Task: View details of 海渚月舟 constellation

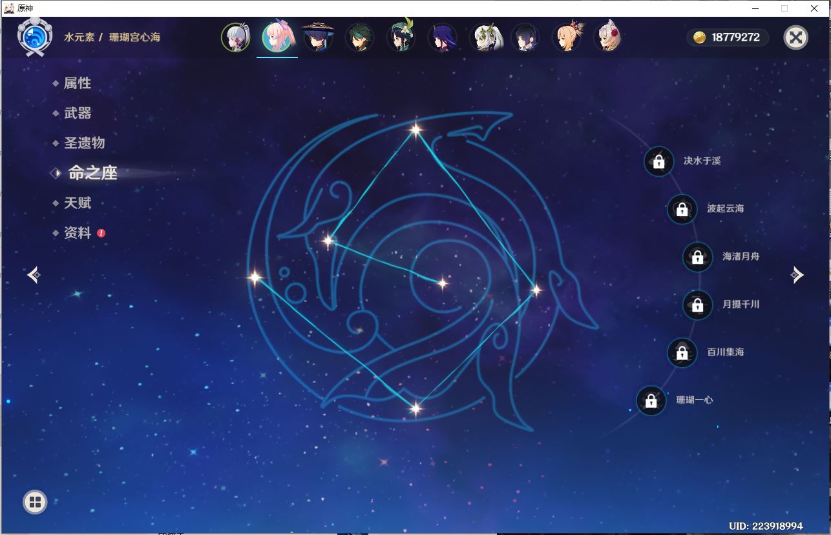Action: 697,256
